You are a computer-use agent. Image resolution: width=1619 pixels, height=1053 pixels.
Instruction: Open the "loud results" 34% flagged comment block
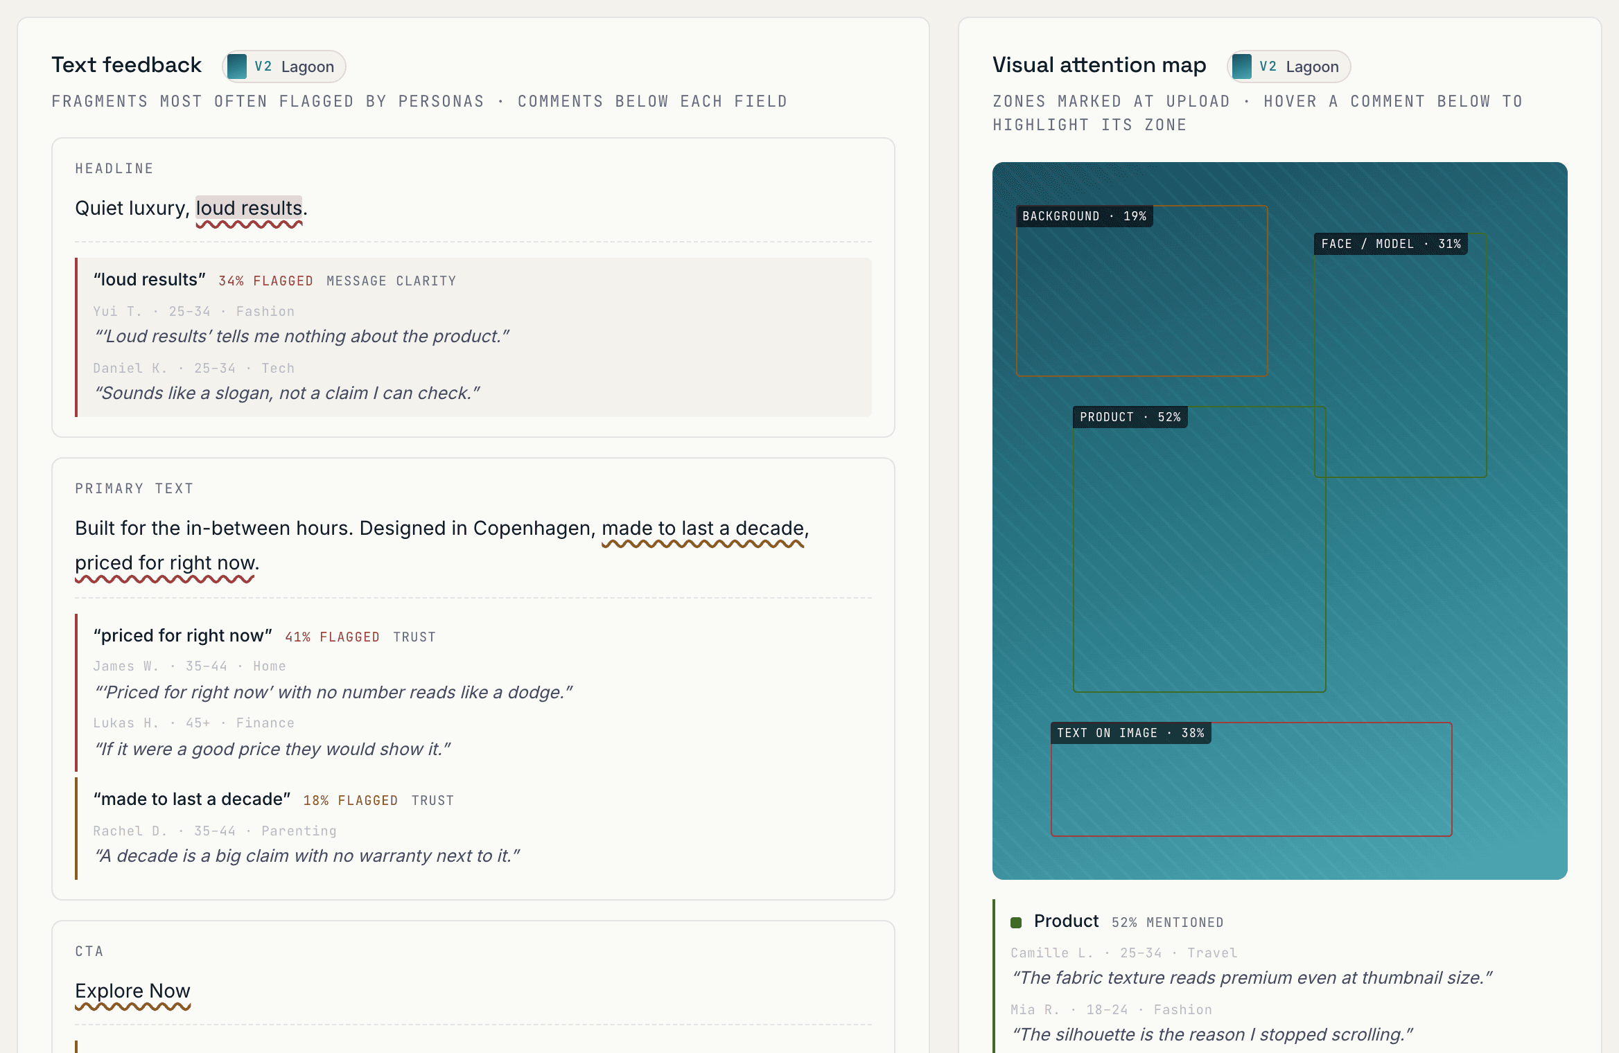(473, 337)
